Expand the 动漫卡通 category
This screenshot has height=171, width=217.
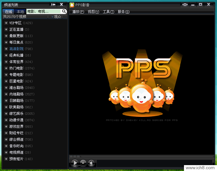[6, 120]
